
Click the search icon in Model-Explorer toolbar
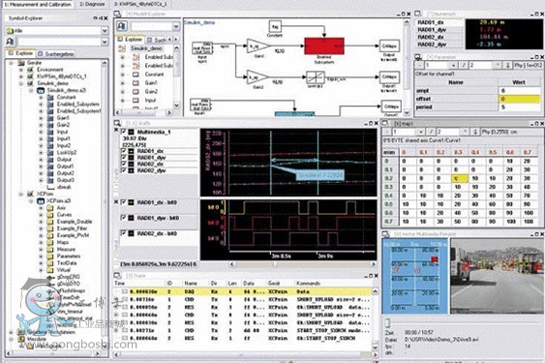[x=122, y=26]
